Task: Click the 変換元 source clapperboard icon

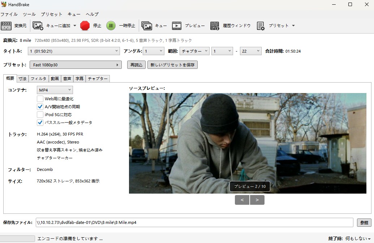Action: (x=6, y=26)
